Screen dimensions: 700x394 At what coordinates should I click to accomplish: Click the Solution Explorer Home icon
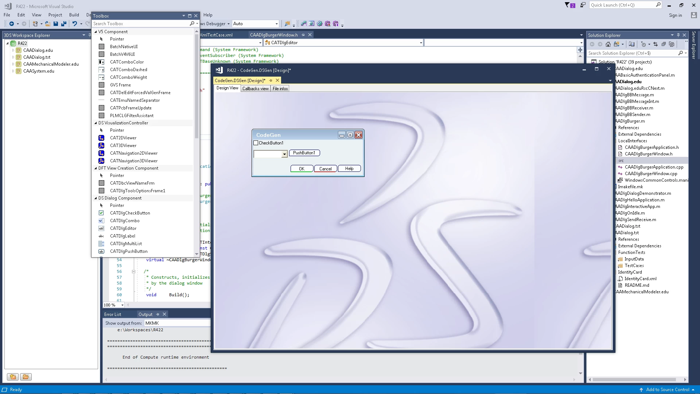click(608, 44)
